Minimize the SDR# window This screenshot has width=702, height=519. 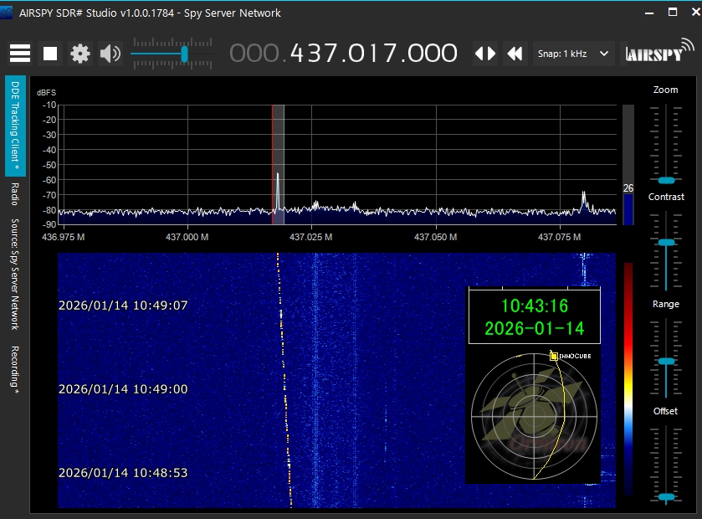coord(649,13)
